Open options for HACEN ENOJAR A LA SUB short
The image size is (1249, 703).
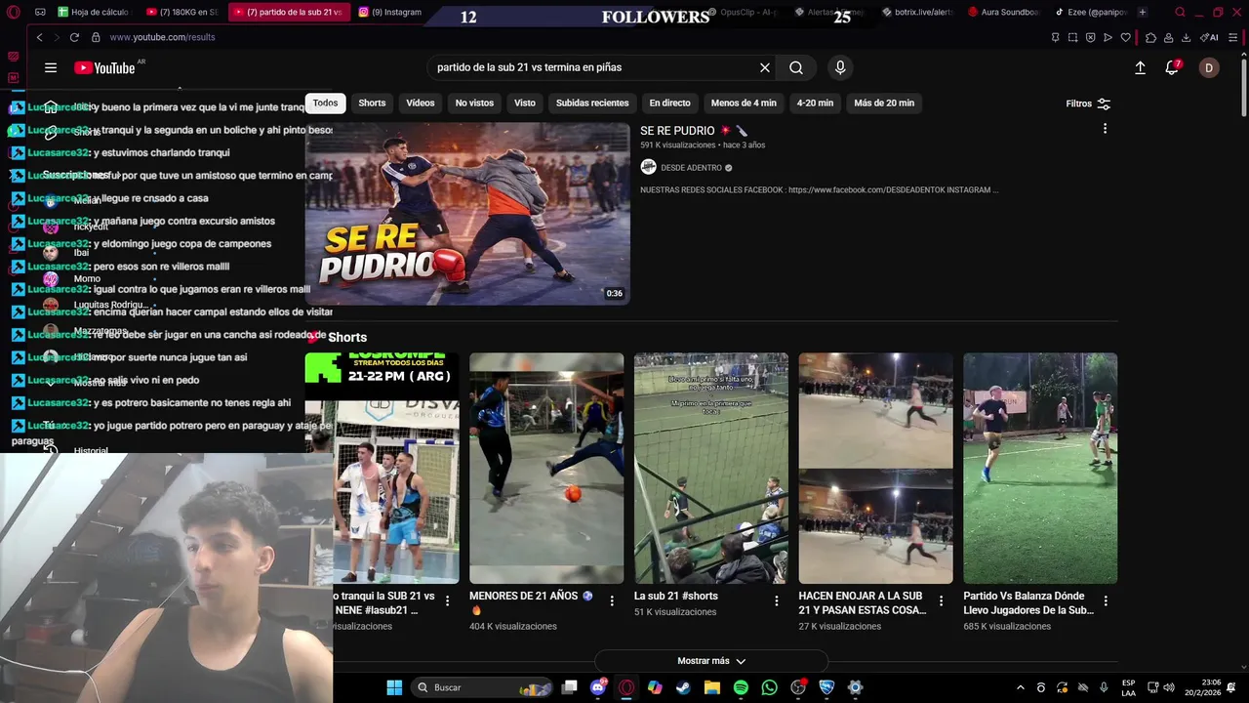[942, 600]
